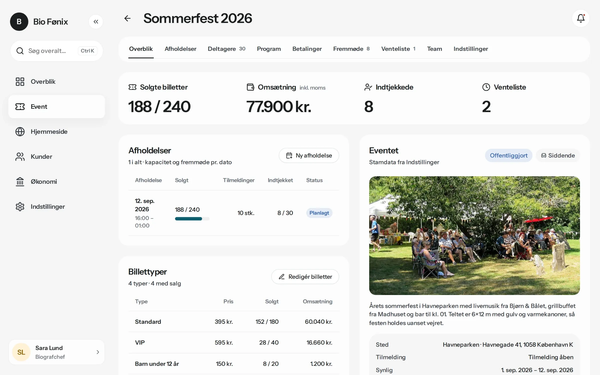Click the 10 stk. tilmeldinger cell
The image size is (600, 375).
coord(246,213)
